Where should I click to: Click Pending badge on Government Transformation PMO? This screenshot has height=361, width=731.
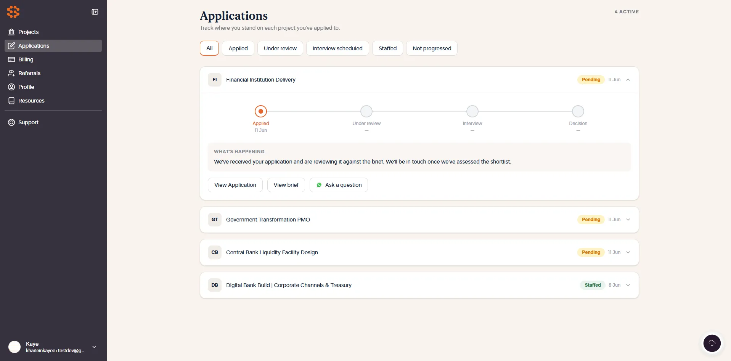click(x=591, y=220)
